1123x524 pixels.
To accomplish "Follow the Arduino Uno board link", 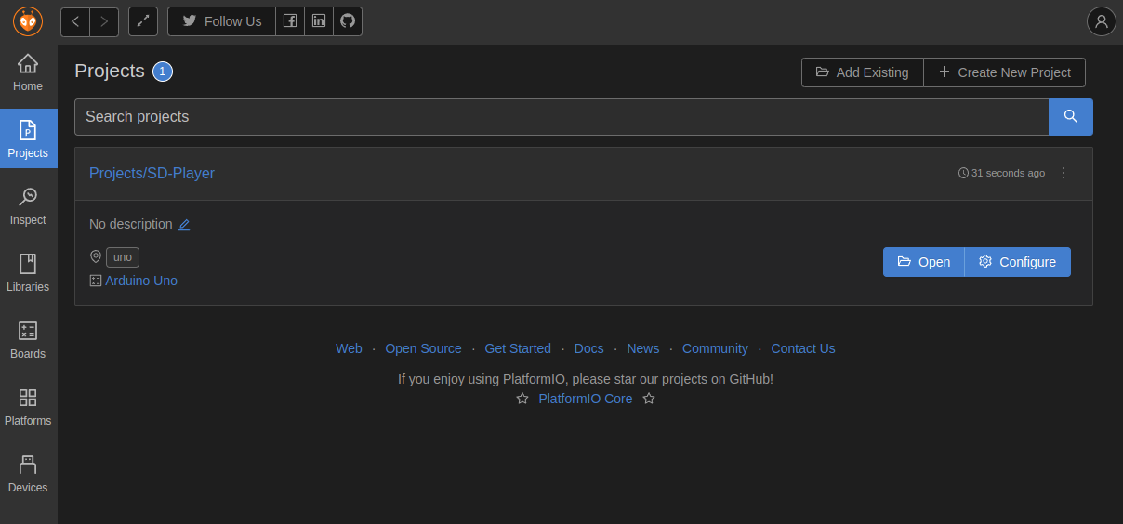I will [141, 281].
